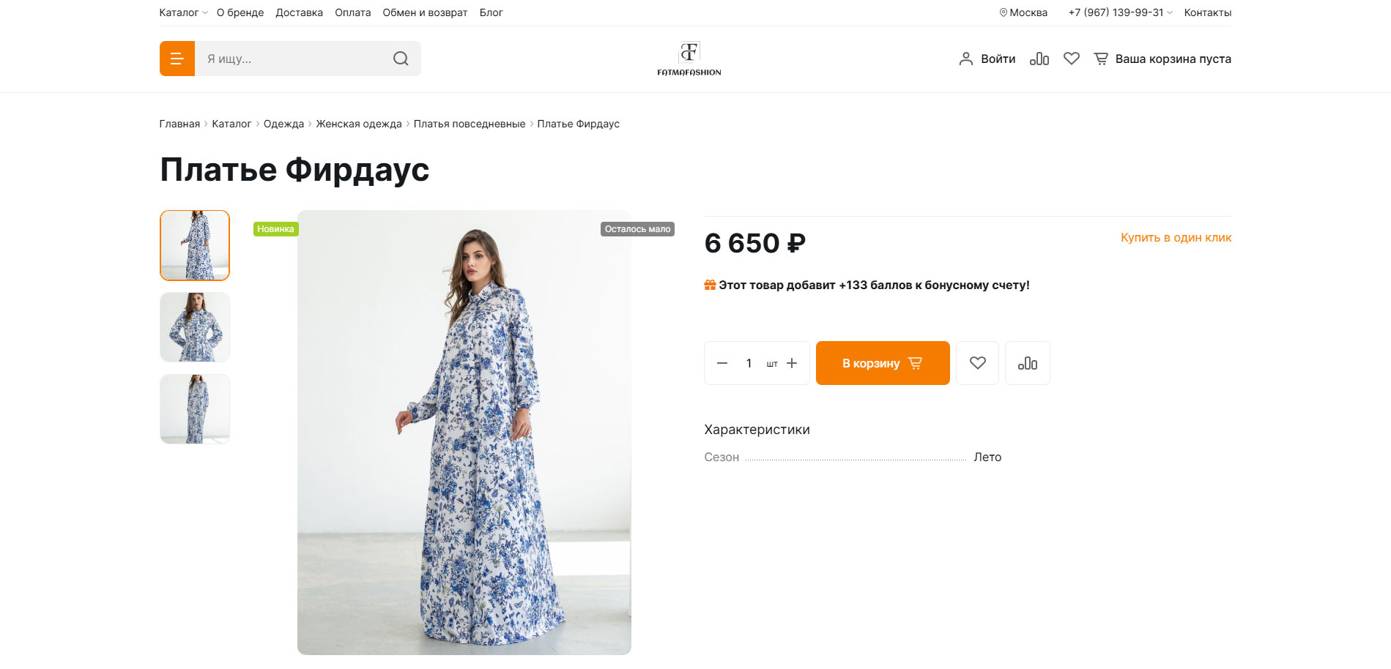Expand the Каталог dropdown in top menu

(183, 12)
